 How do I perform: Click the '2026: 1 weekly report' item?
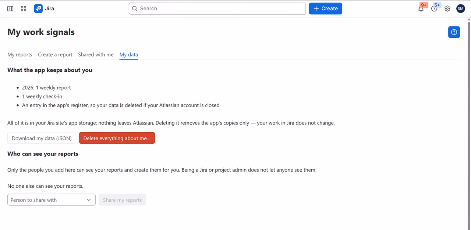pos(46,87)
